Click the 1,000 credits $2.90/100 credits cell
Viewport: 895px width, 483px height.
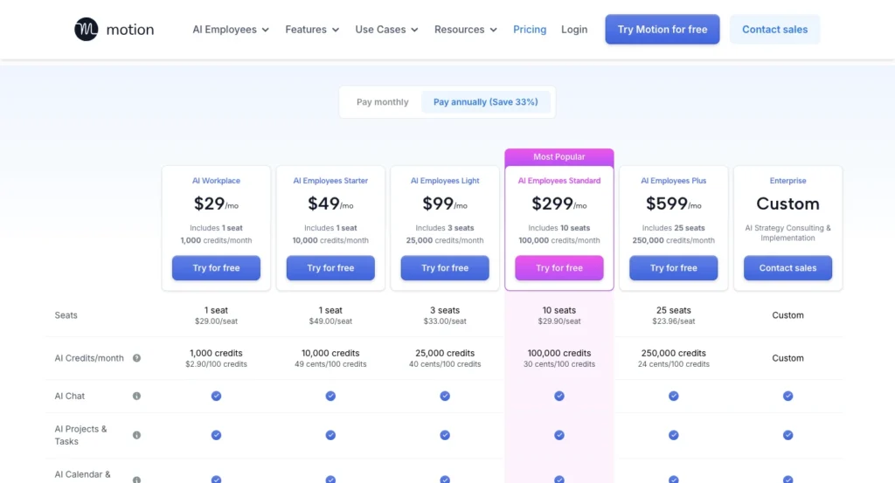coord(217,358)
